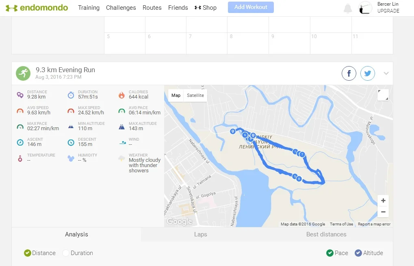Open the Challenges menu
The height and width of the screenshot is (266, 414).
[121, 8]
